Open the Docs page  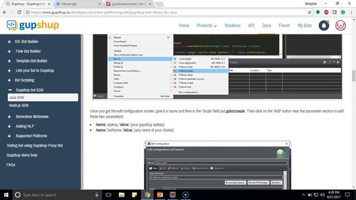point(266,26)
